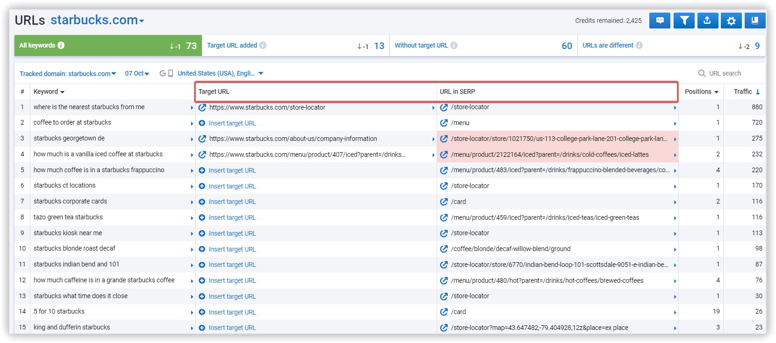Viewport: 776px width, 343px height.
Task: Edit target URL for store-locator row
Action: tap(202, 107)
